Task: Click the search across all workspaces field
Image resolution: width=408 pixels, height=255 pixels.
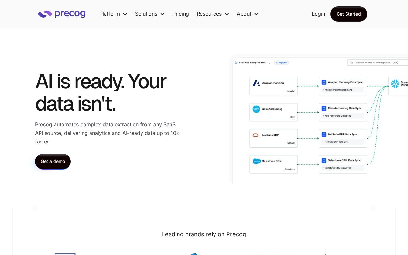Action: (379, 63)
